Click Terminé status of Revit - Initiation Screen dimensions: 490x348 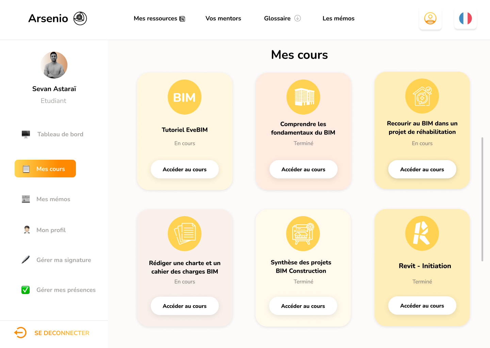click(422, 282)
